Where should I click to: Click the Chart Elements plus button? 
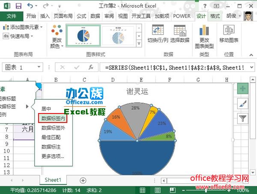pyautogui.click(x=243, y=89)
